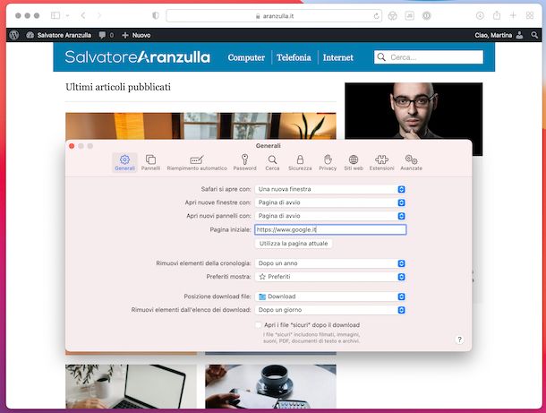Open the sidebar options chevron
The height and width of the screenshot is (413, 546).
click(67, 16)
